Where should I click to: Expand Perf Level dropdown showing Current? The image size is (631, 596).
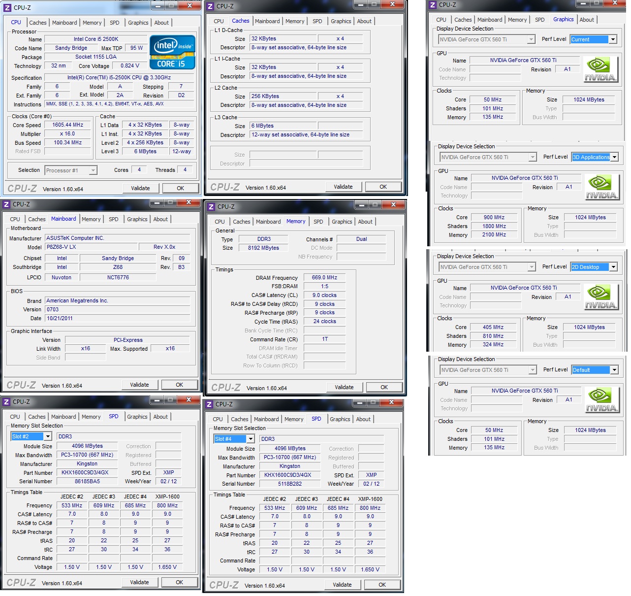(x=613, y=39)
